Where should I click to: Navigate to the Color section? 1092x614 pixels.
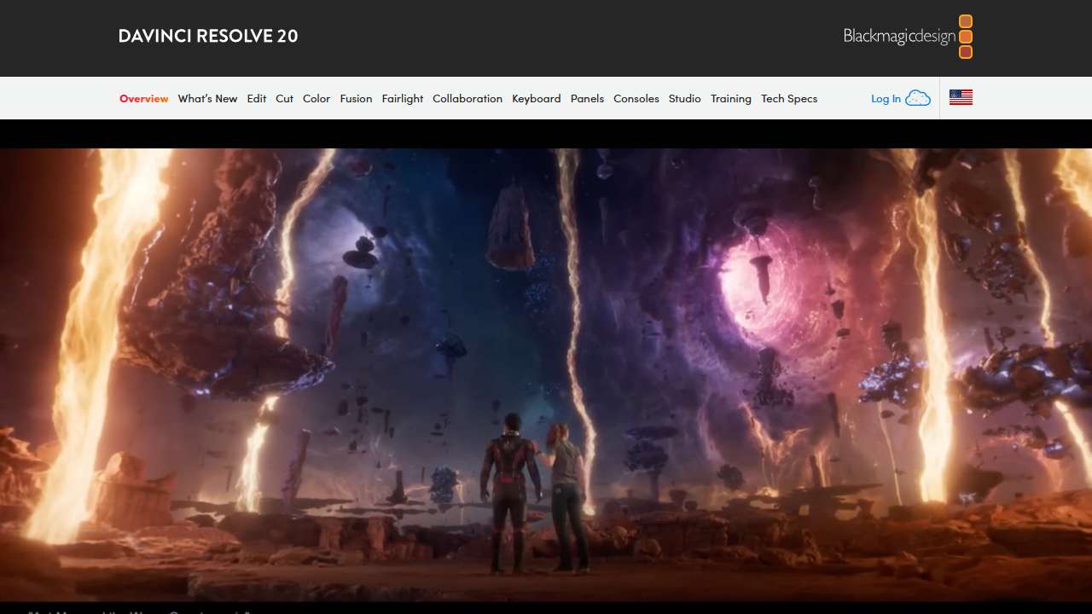(x=317, y=99)
